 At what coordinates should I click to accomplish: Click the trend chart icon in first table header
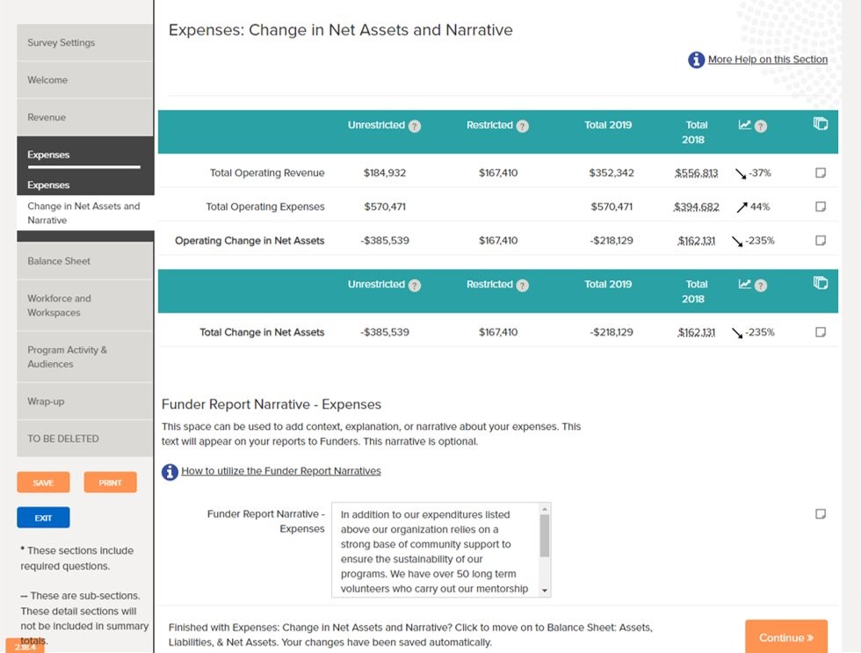click(x=745, y=125)
